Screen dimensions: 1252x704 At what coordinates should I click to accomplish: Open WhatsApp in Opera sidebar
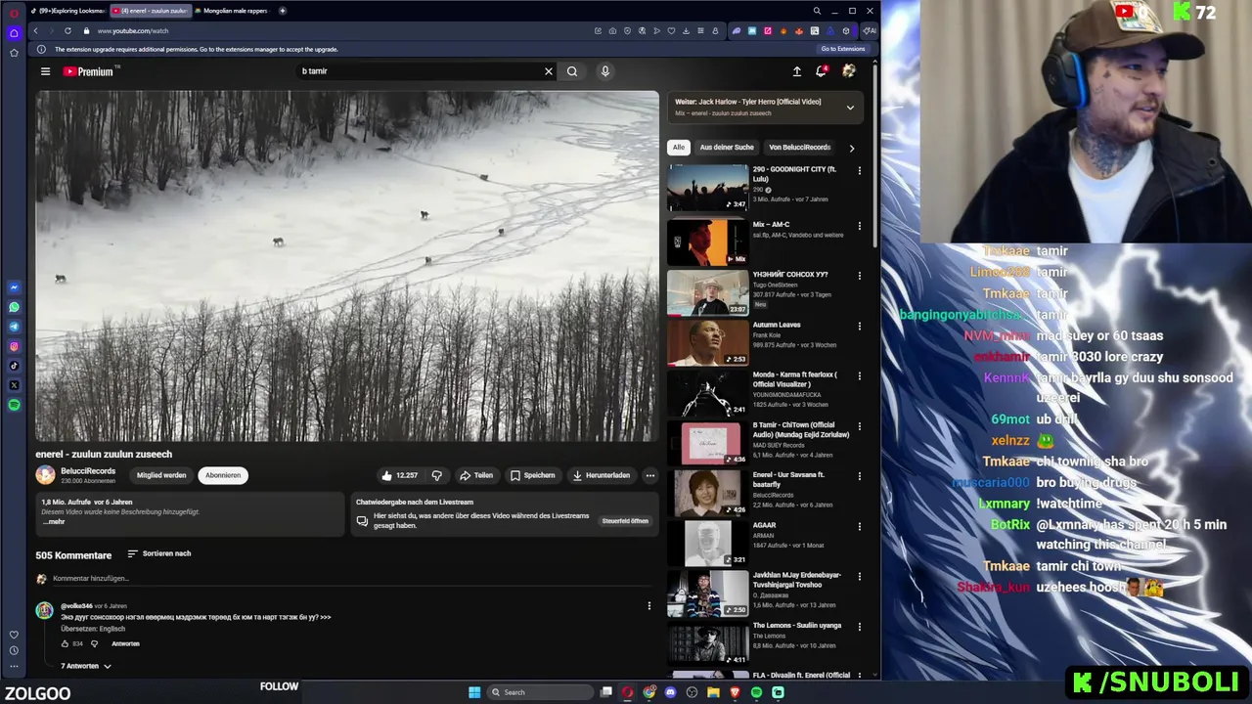[x=14, y=307]
